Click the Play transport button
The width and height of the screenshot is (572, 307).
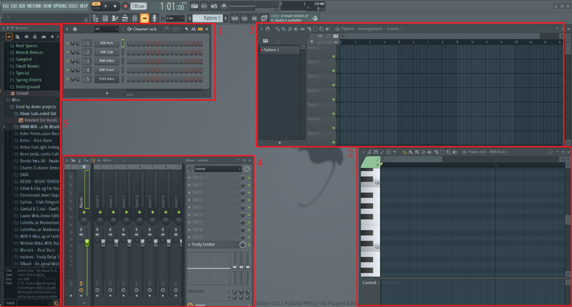pos(106,6)
